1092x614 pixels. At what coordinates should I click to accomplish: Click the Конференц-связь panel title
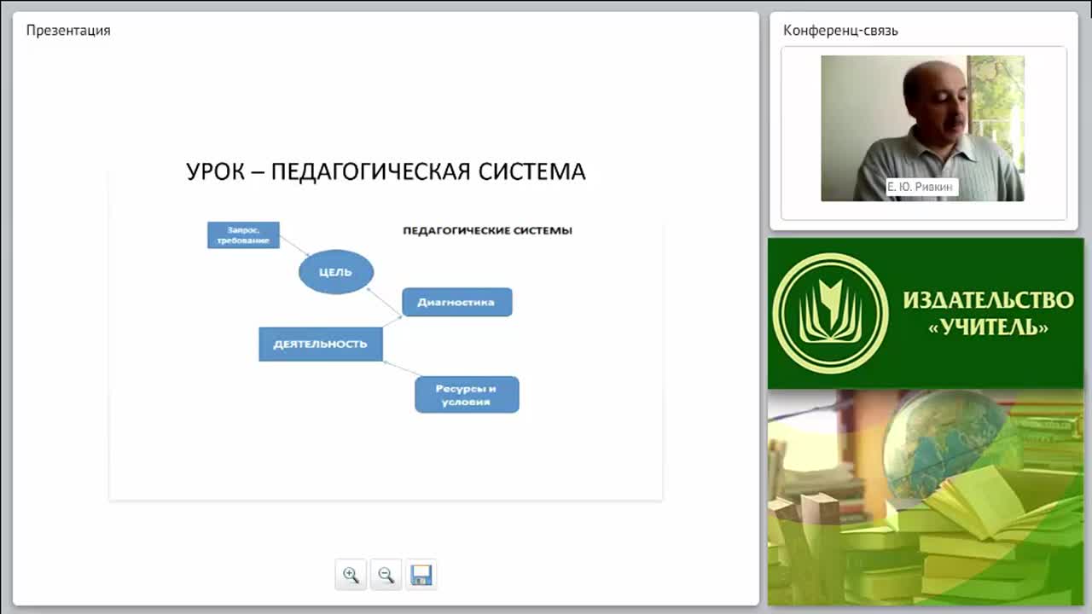tap(840, 31)
